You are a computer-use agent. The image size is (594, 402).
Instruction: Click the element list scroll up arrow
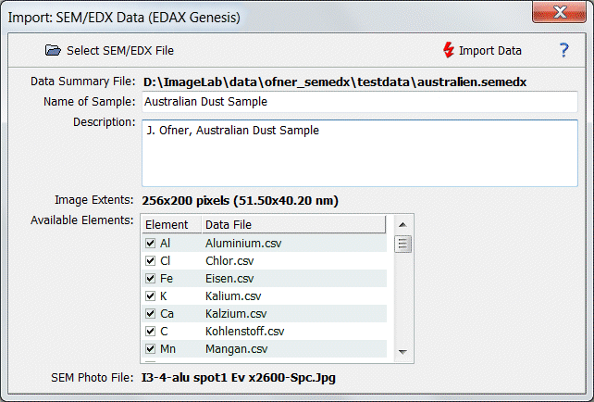point(402,225)
